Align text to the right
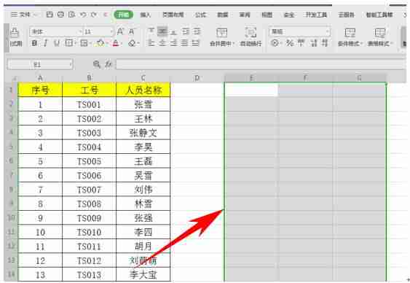 pyautogui.click(x=173, y=43)
